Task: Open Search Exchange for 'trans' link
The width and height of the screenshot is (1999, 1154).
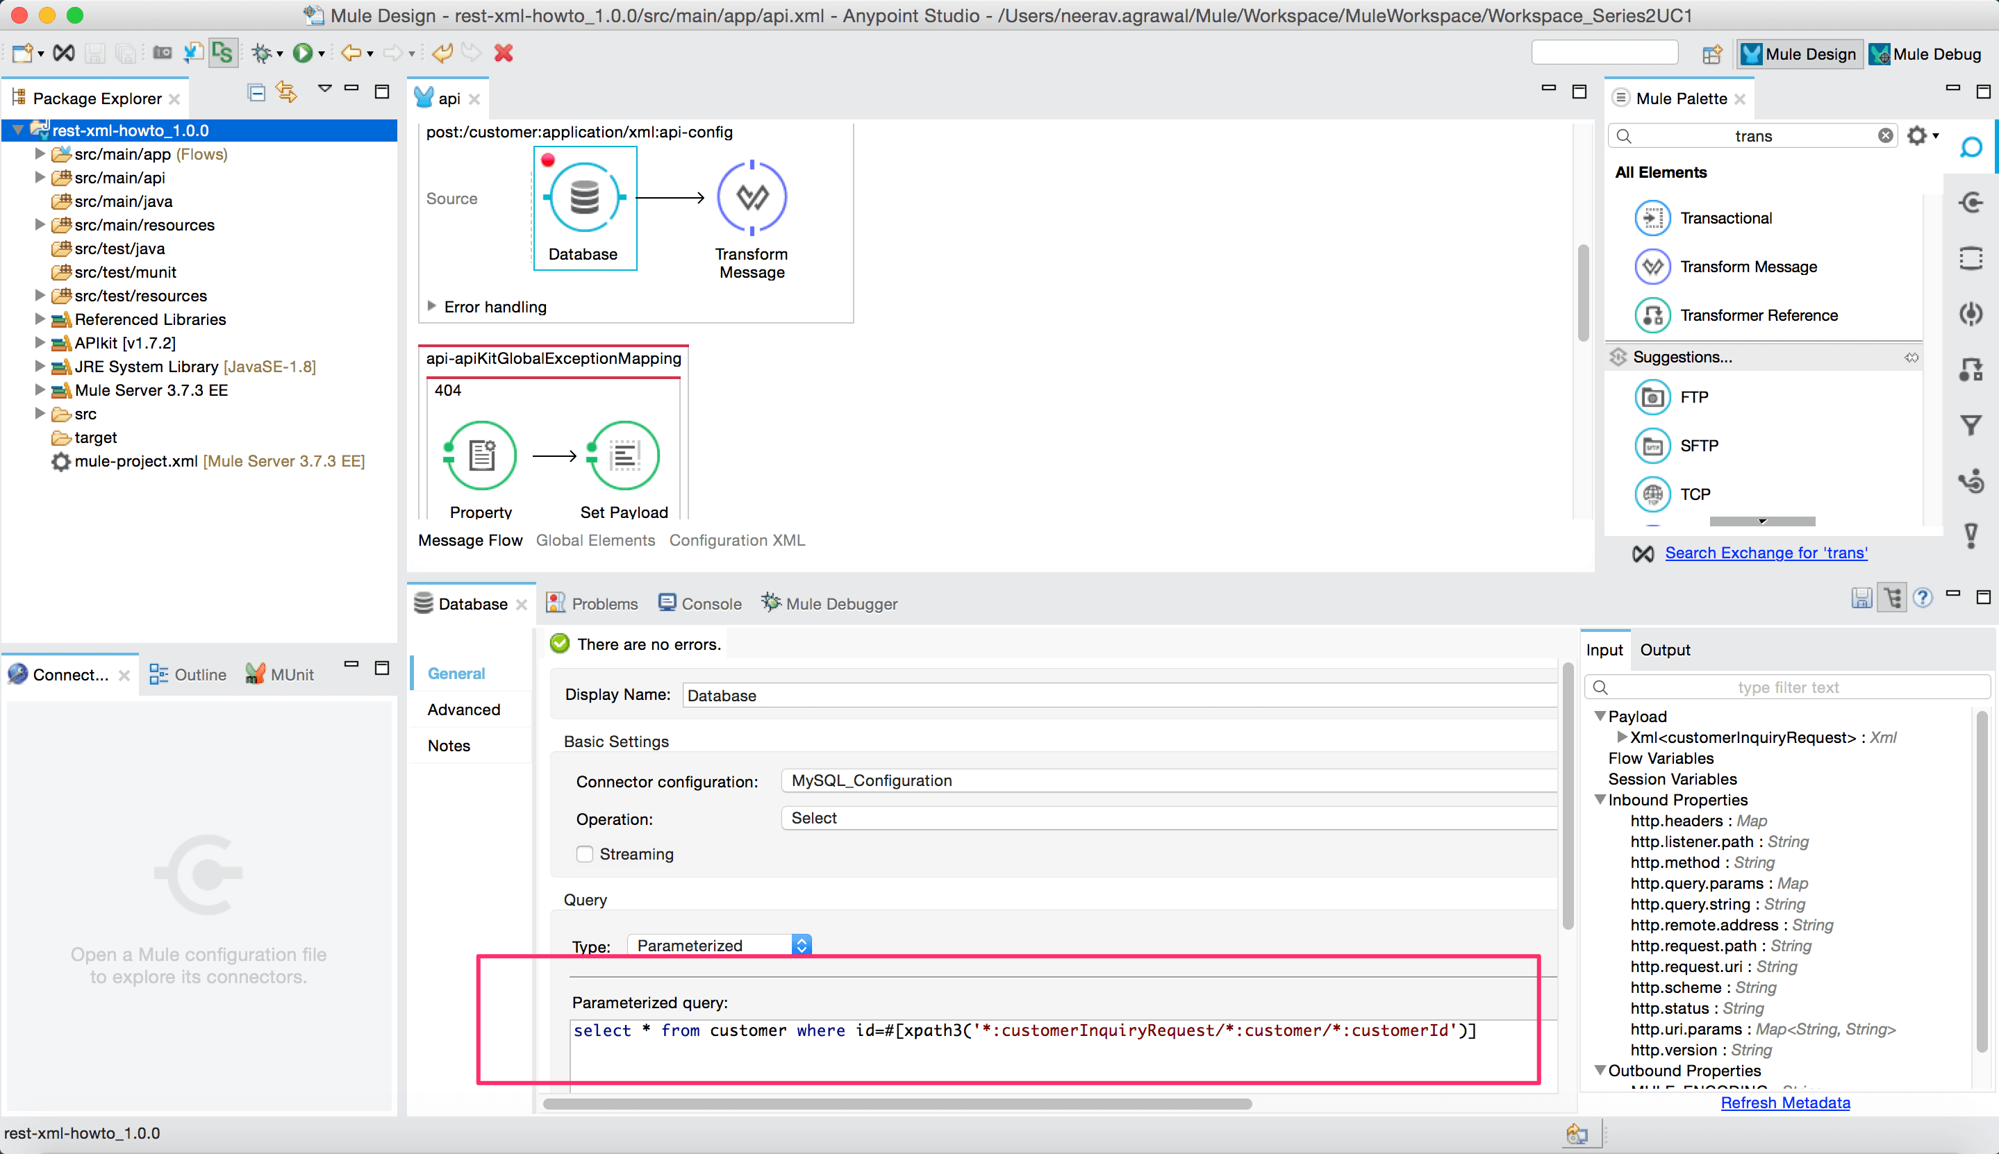Action: click(x=1766, y=553)
